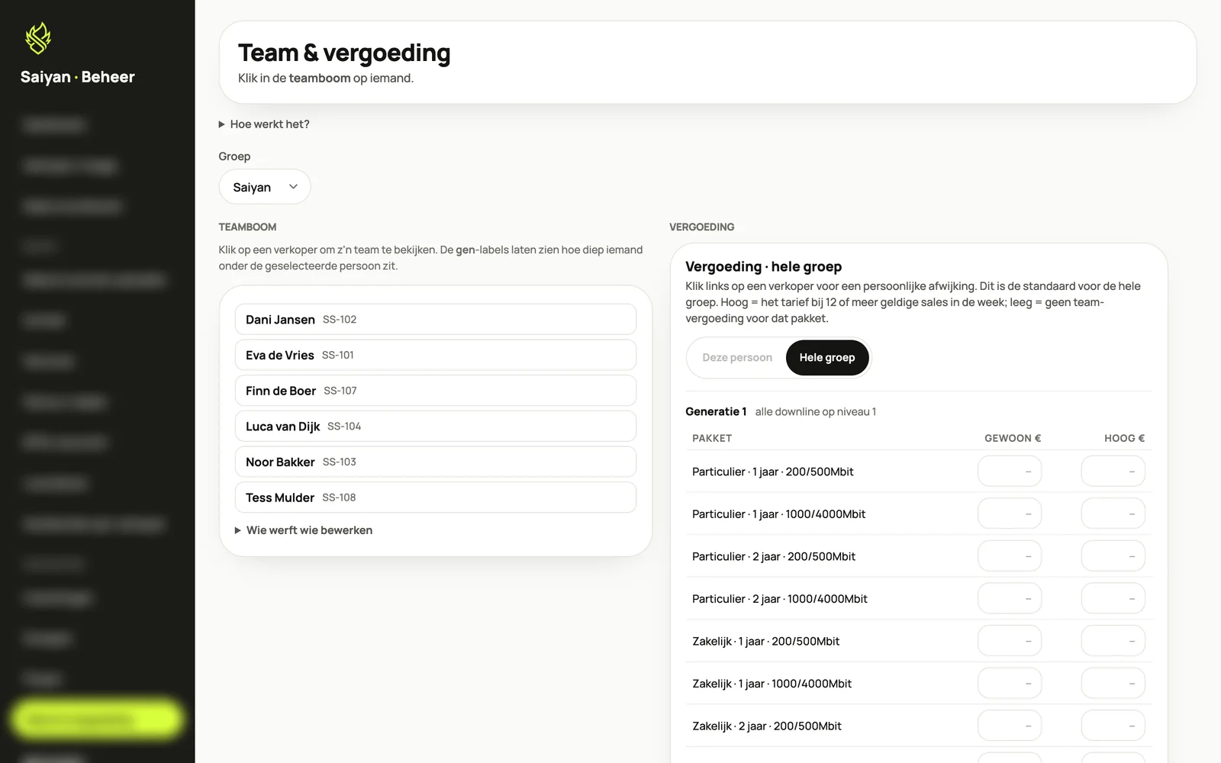Click Hoog field for Particulier 2 jaar 1000/4000Mbit
Viewport: 1221px width, 763px height.
[x=1113, y=599]
